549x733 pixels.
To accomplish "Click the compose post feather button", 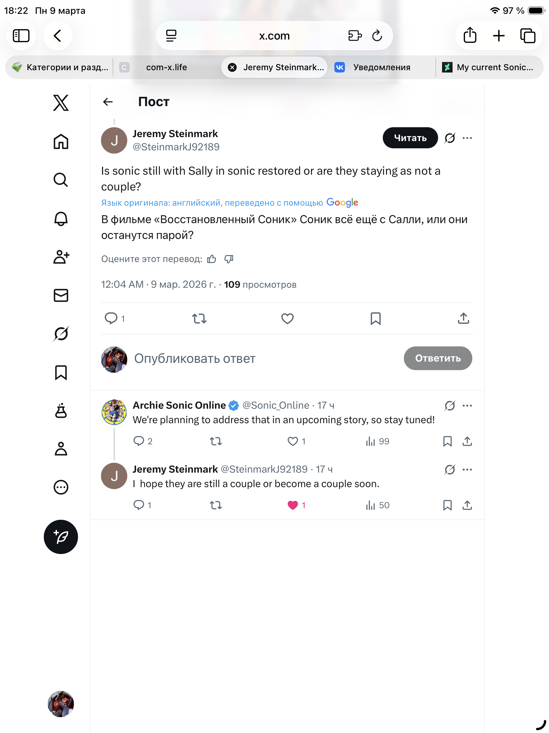I will (x=61, y=537).
